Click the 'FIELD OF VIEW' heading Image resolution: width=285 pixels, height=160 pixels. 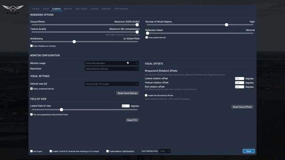tap(38, 99)
